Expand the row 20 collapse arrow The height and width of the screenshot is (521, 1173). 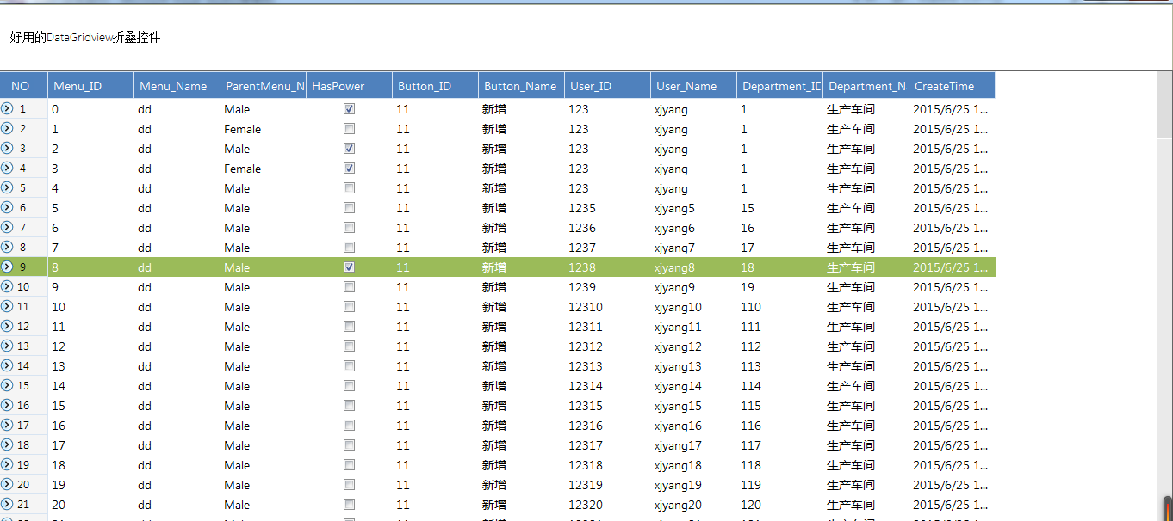[7, 484]
